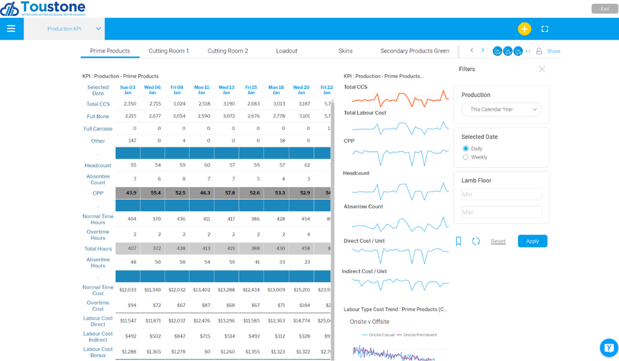Click the Mon 18 Jan column header
619x361 pixels.
click(x=276, y=90)
